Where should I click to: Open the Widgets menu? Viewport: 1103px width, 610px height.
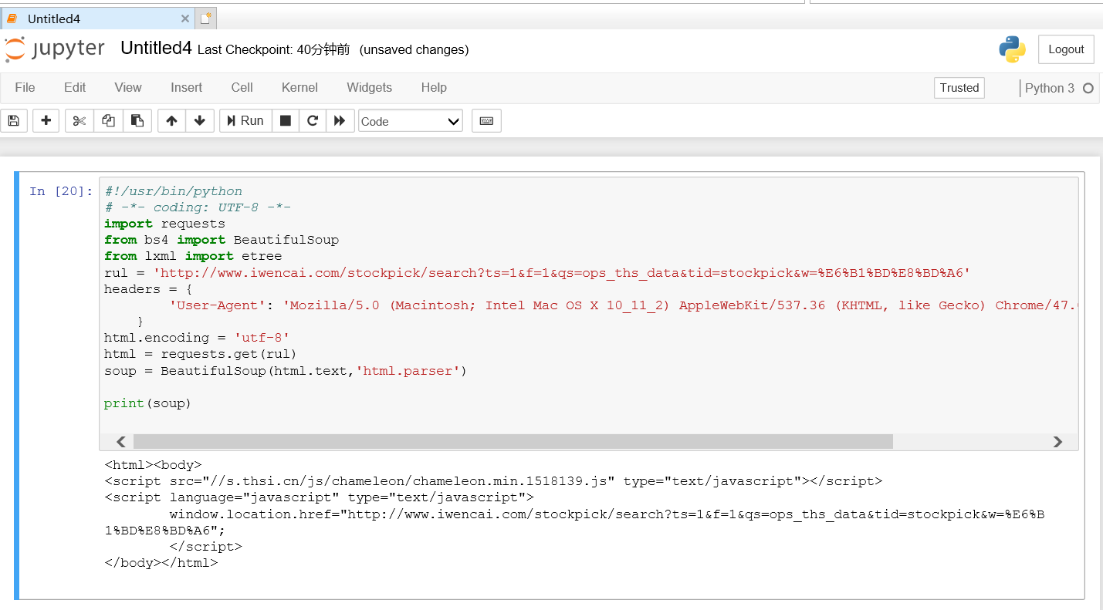pos(369,88)
